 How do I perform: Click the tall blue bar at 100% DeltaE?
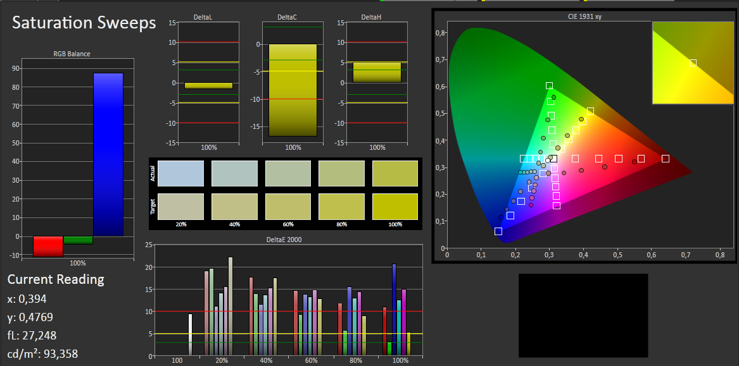point(395,310)
